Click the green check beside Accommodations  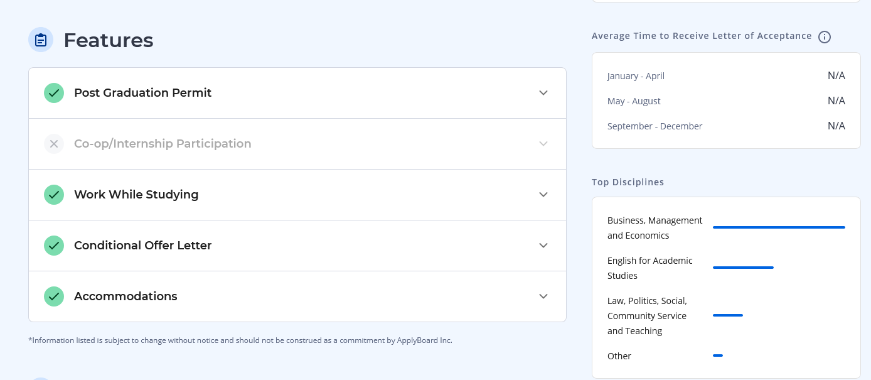54,296
